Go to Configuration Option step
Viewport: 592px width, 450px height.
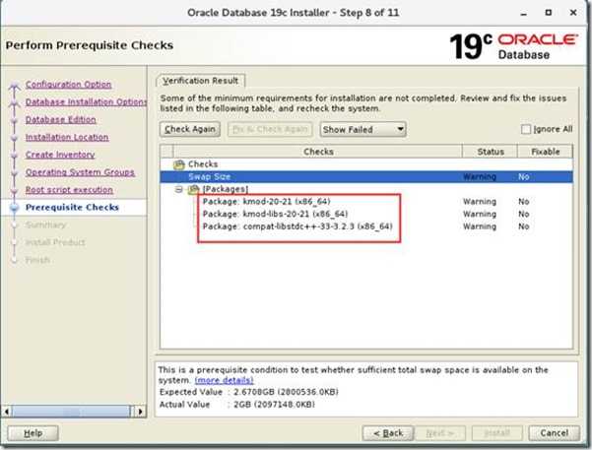click(68, 84)
